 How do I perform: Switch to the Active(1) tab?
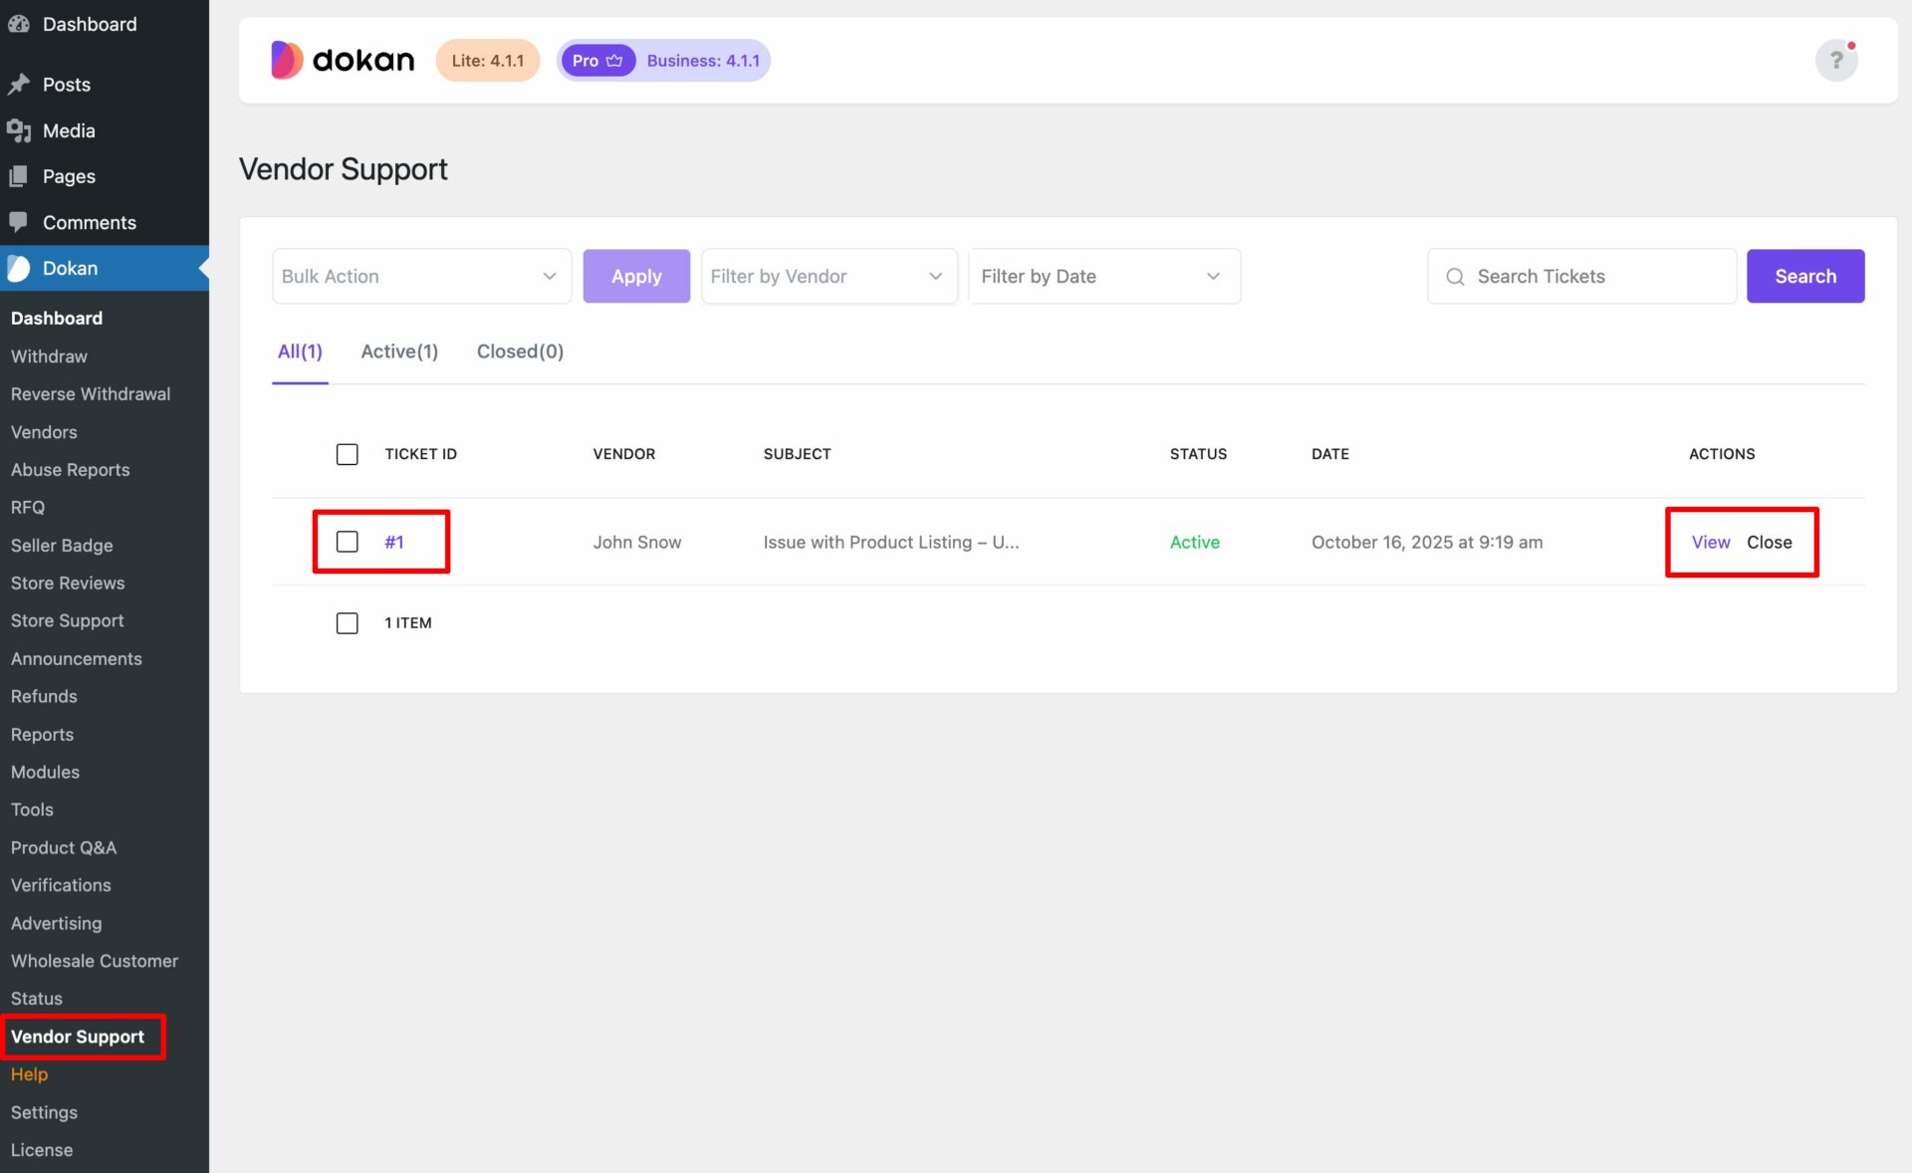point(398,352)
